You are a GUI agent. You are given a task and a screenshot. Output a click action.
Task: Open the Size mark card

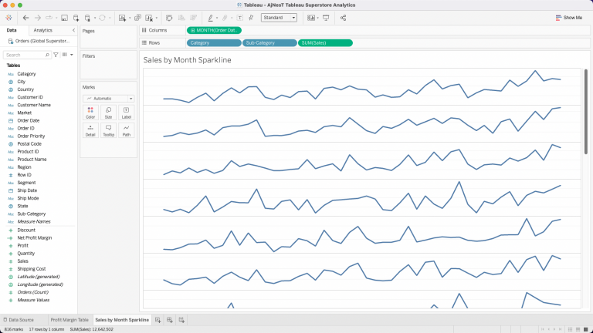tap(108, 113)
